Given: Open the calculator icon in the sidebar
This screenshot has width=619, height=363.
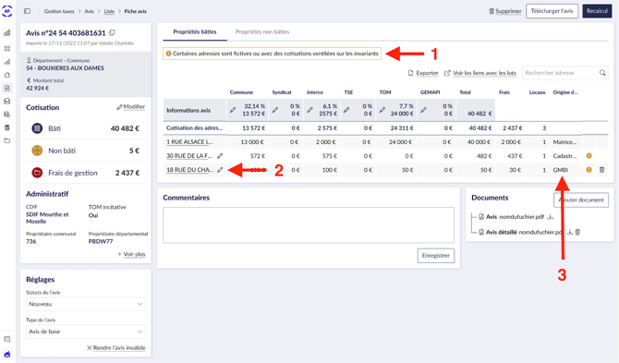Looking at the screenshot, I should point(7,127).
